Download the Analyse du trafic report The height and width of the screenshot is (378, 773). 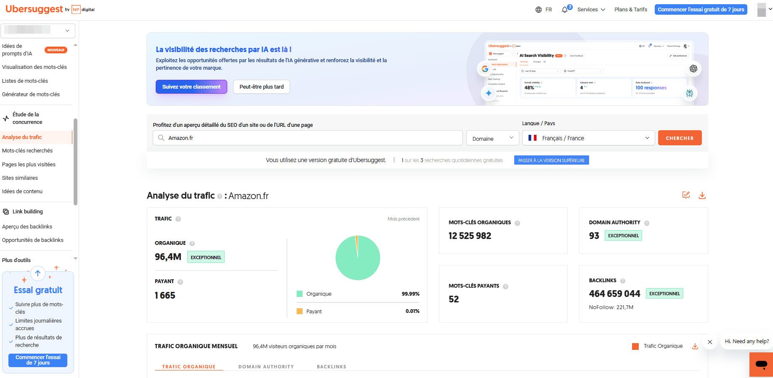(x=702, y=195)
